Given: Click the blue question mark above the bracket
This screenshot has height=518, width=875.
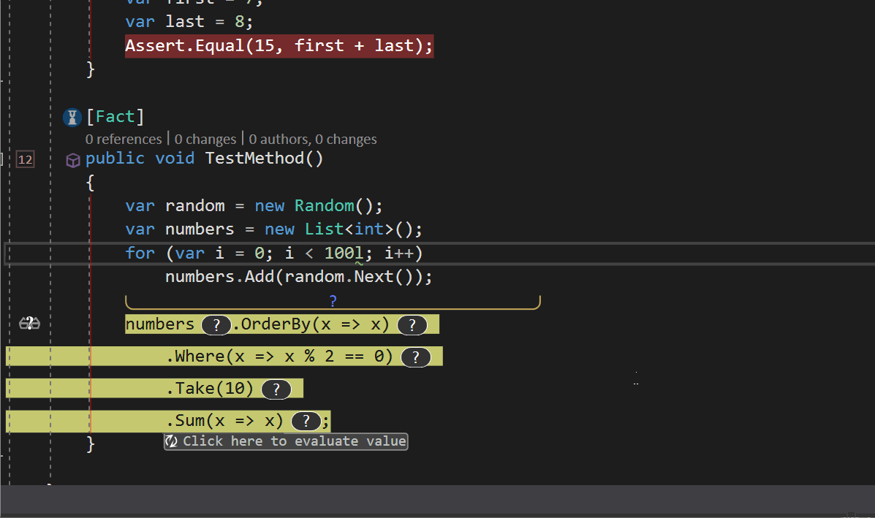Looking at the screenshot, I should [333, 300].
